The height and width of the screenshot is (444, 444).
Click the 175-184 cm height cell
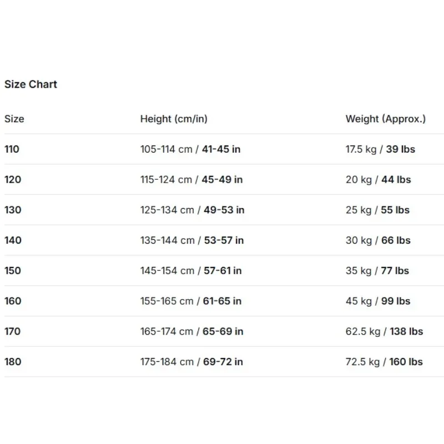pyautogui.click(x=191, y=362)
